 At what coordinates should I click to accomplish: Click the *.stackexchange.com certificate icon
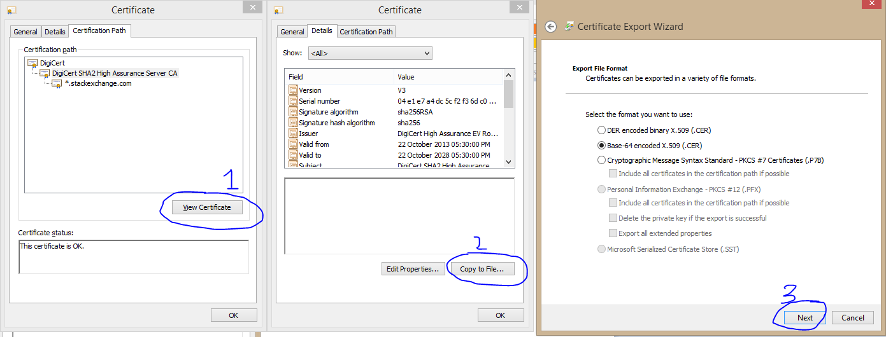[x=57, y=83]
